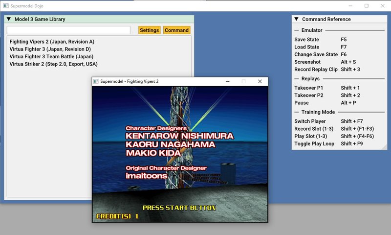Viewport: 391px width, 235px height.
Task: Click the Alt + S shortcut value
Action: pyautogui.click(x=348, y=62)
